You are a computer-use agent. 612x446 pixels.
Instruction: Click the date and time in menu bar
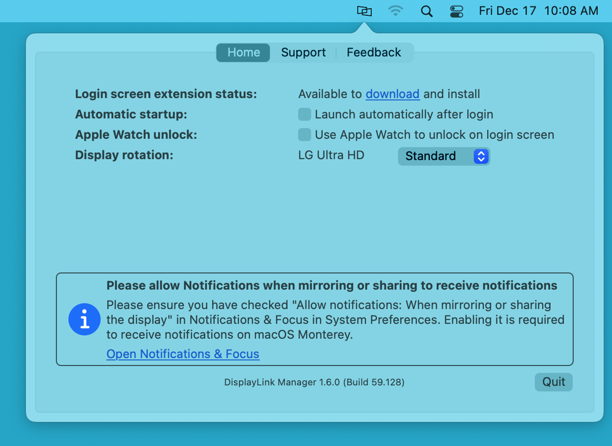tap(538, 11)
